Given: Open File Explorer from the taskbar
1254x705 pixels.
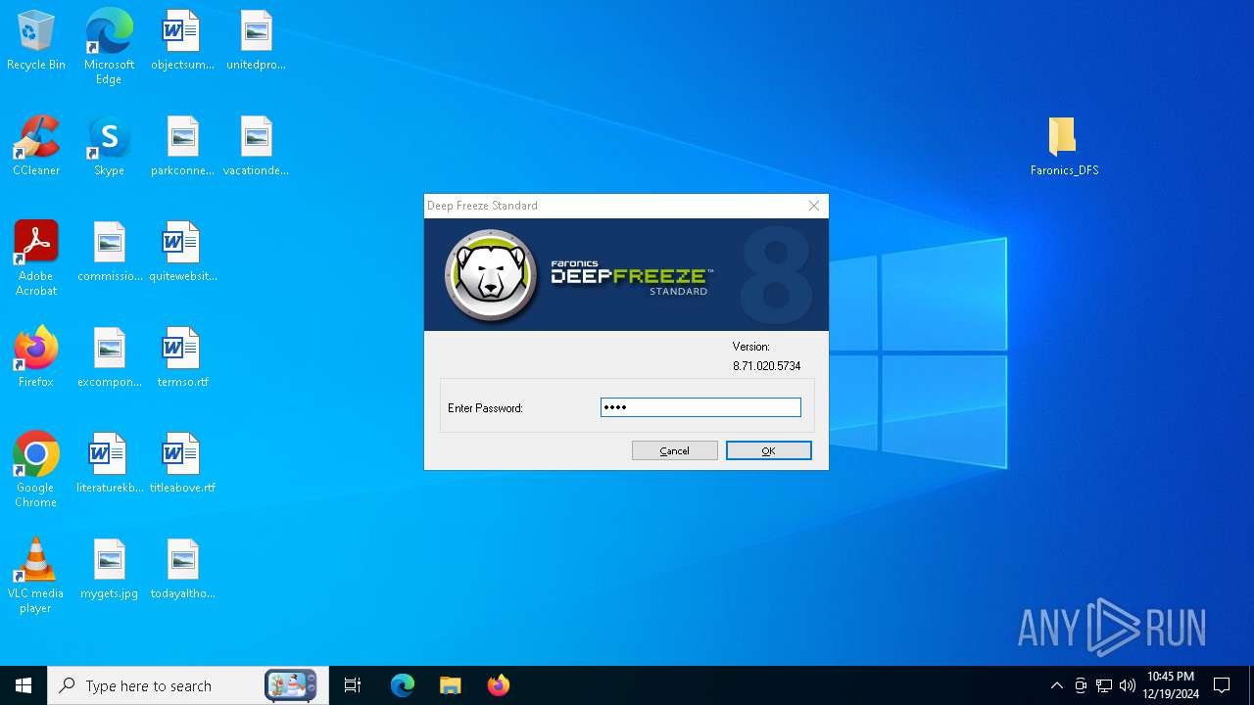Looking at the screenshot, I should [x=450, y=685].
